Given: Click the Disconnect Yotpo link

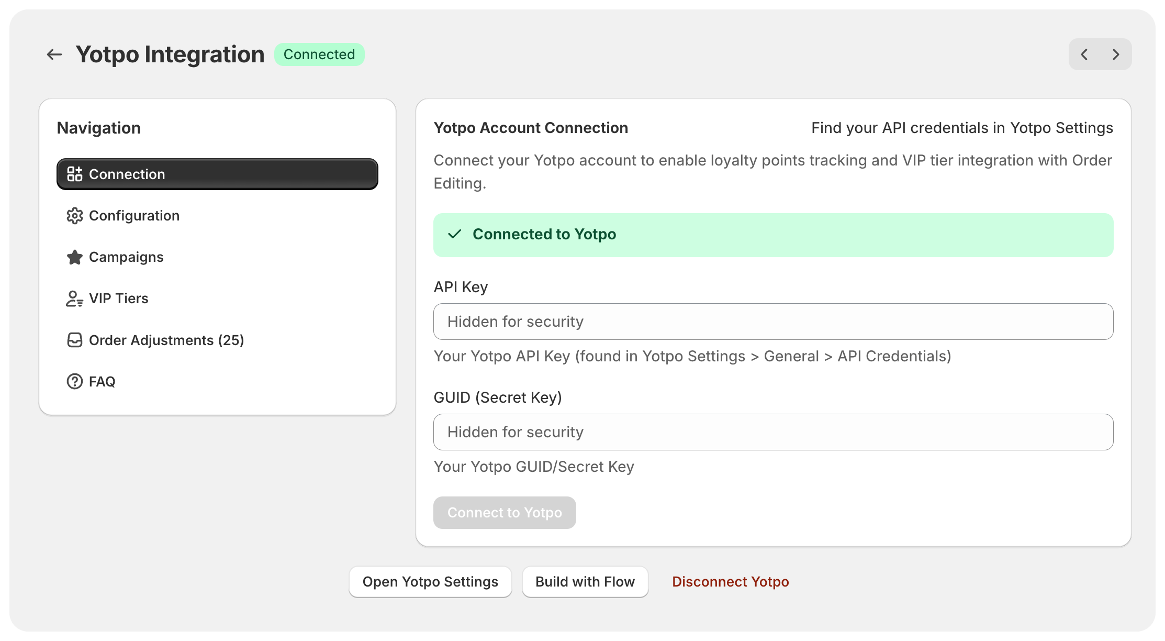Looking at the screenshot, I should [x=731, y=582].
